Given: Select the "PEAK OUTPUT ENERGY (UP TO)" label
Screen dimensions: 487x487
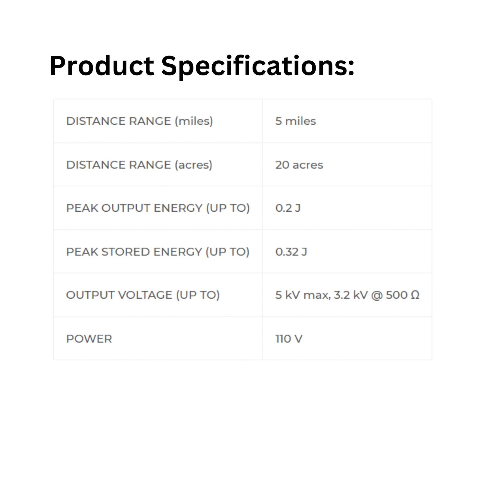Looking at the screenshot, I should pos(158,208).
